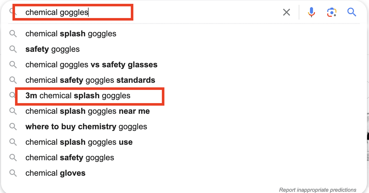The image size is (369, 193).
Task: Click the blue search magnifier icon
Action: pos(352,12)
